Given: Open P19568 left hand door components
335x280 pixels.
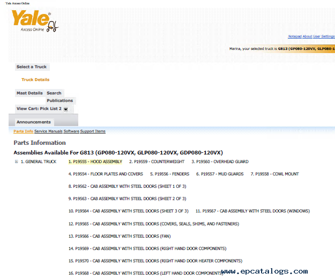Looking at the screenshot, I should [x=146, y=274].
